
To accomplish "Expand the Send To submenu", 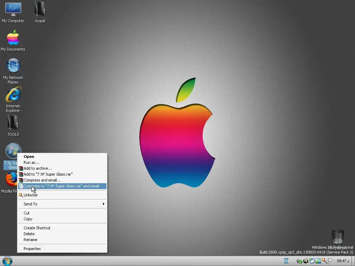I will point(62,204).
